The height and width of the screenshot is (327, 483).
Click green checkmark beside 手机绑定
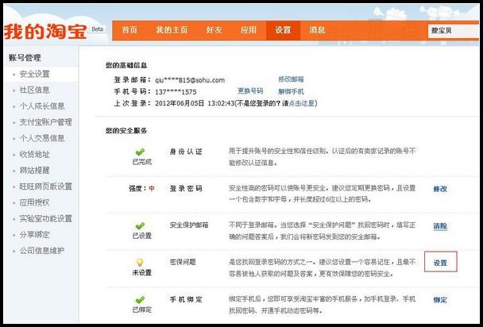139,300
